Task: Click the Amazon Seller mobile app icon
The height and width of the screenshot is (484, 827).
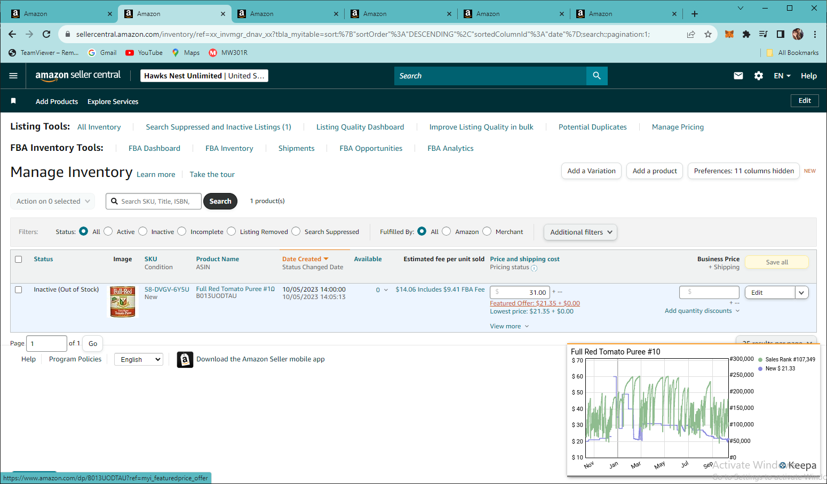Action: click(x=185, y=360)
